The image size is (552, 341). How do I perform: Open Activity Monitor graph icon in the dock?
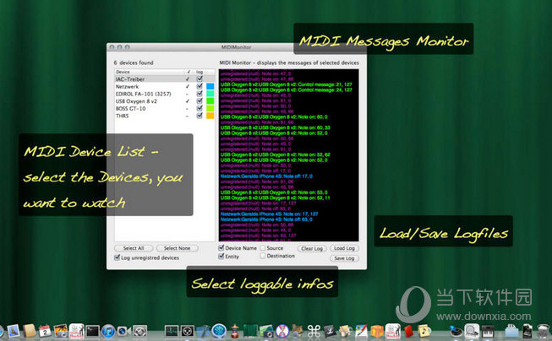coord(172,331)
